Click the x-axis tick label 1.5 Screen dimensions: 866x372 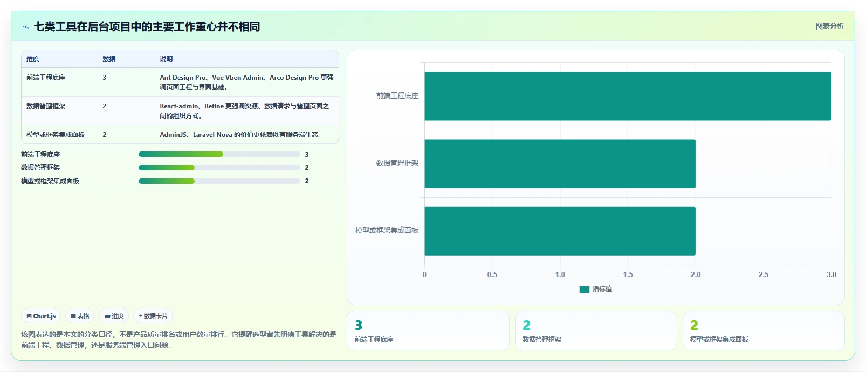click(628, 275)
